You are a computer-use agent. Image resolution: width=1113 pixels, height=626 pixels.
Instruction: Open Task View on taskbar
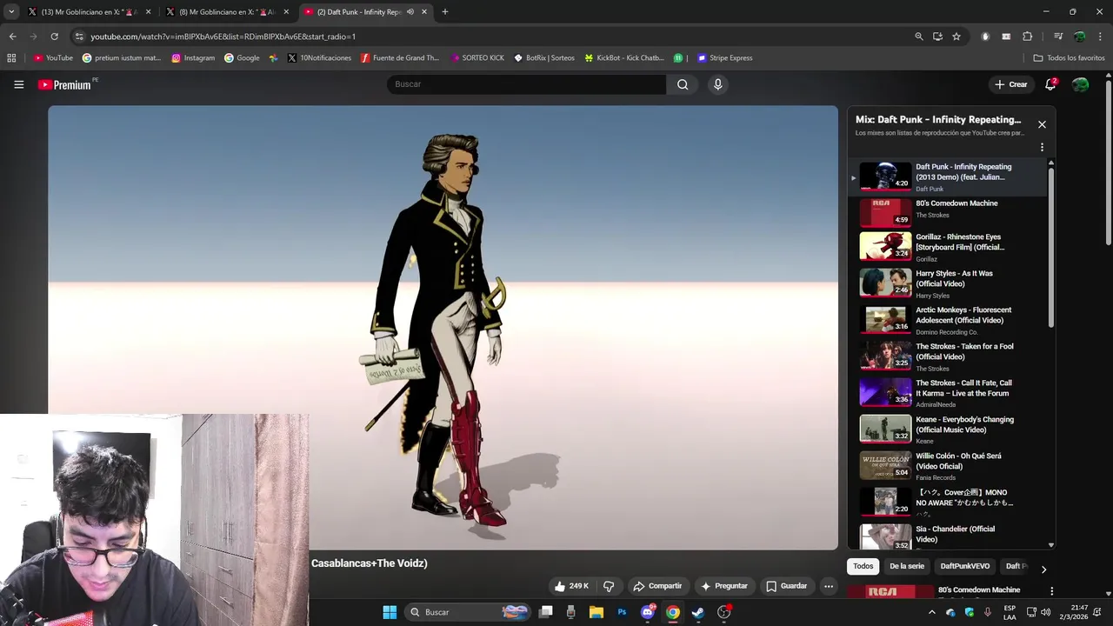coord(545,612)
